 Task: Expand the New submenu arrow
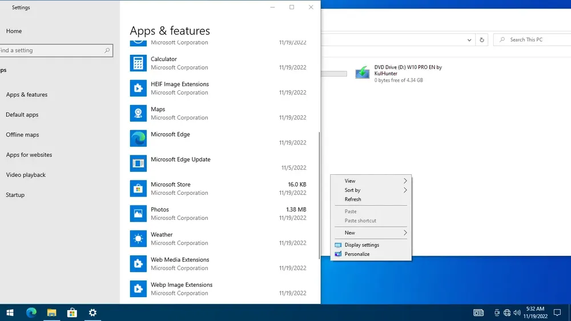[405, 232]
